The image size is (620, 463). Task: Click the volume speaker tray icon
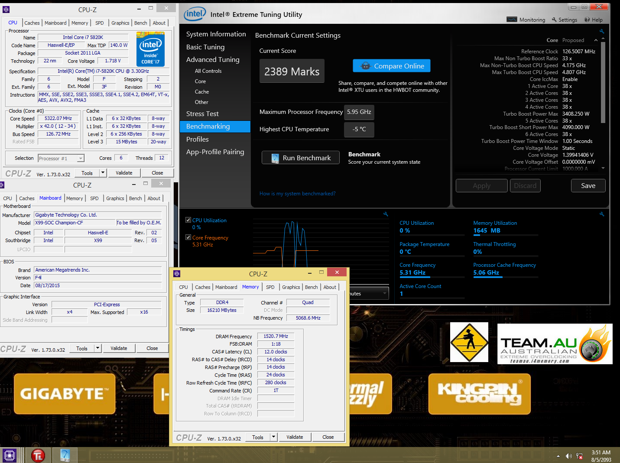coord(568,456)
